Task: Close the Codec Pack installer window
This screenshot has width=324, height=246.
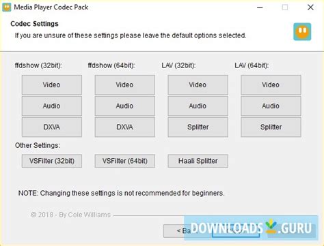Action: 310,7
